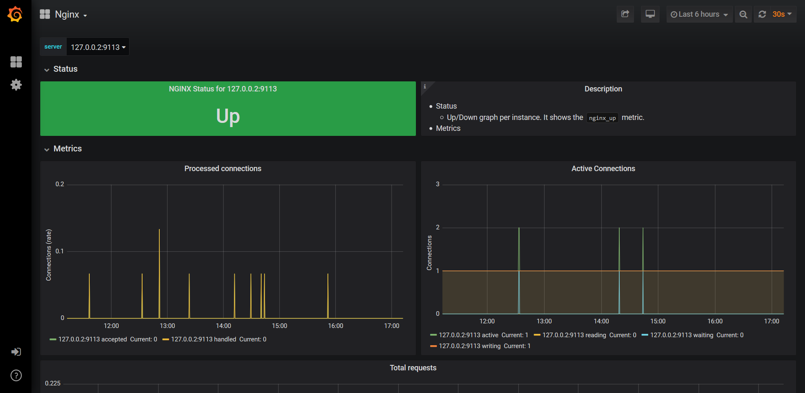Click the Sign in arrow icon

click(x=16, y=352)
